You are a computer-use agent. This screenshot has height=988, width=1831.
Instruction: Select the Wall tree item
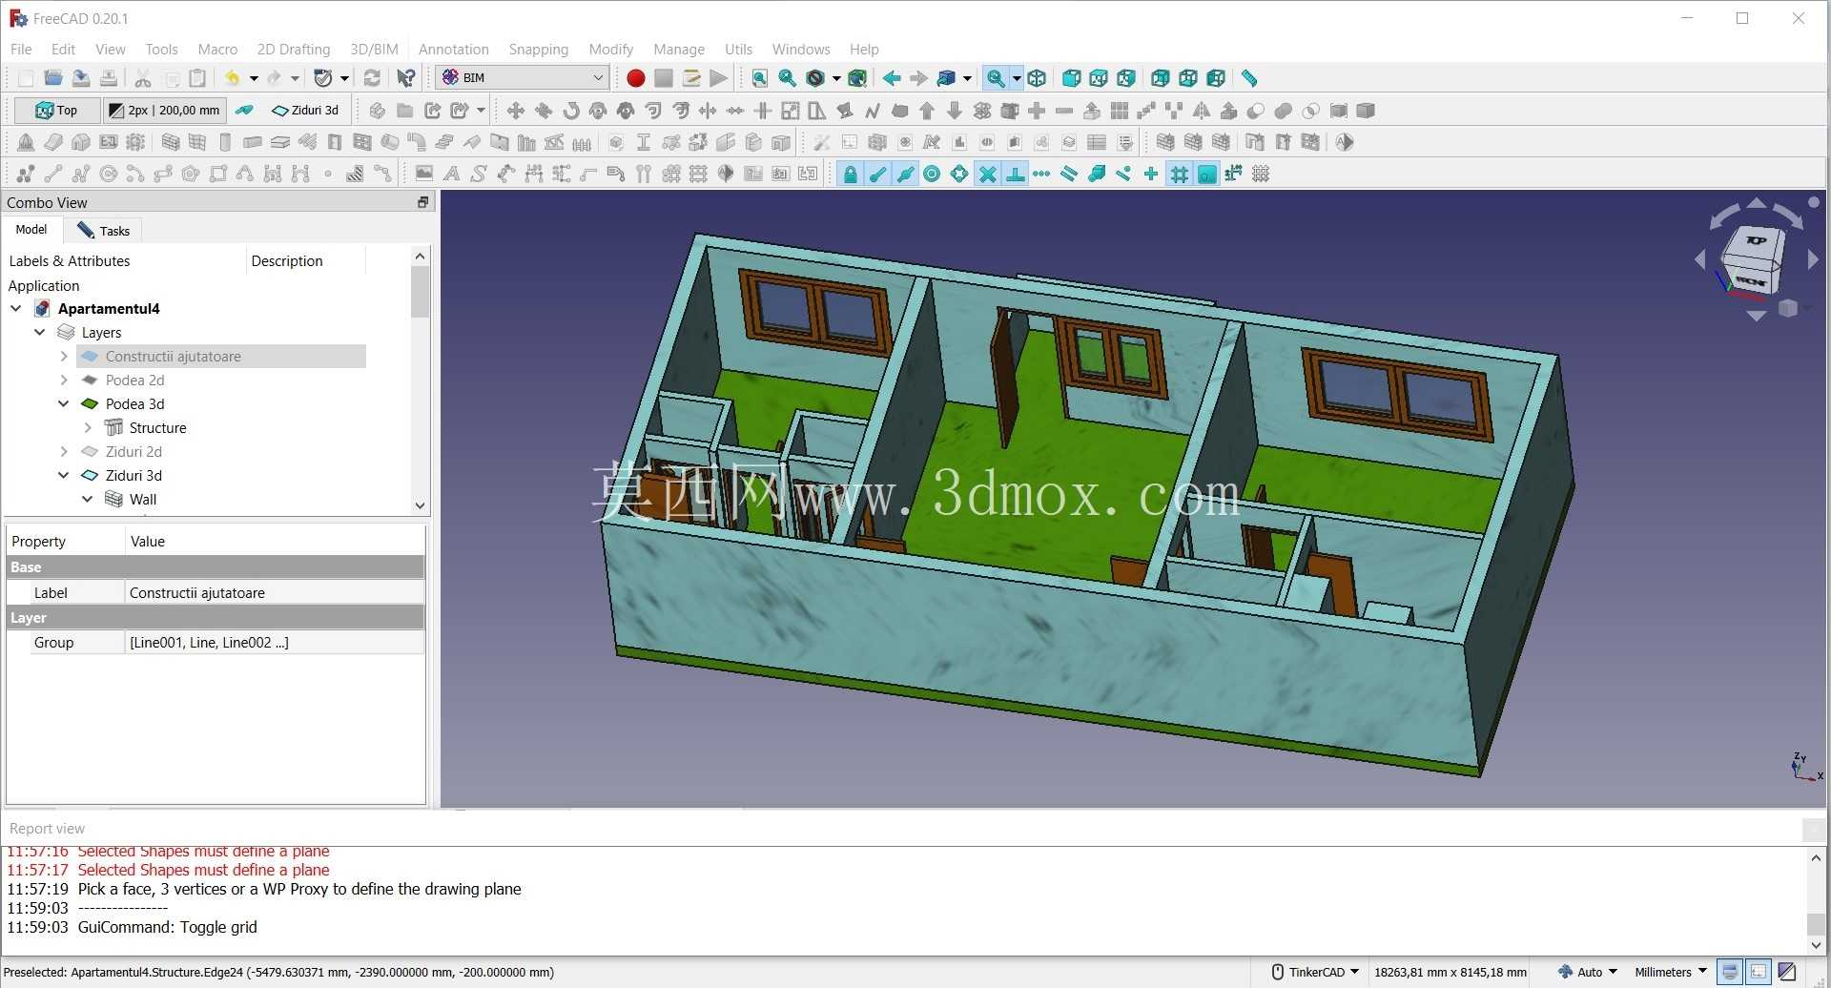[143, 499]
